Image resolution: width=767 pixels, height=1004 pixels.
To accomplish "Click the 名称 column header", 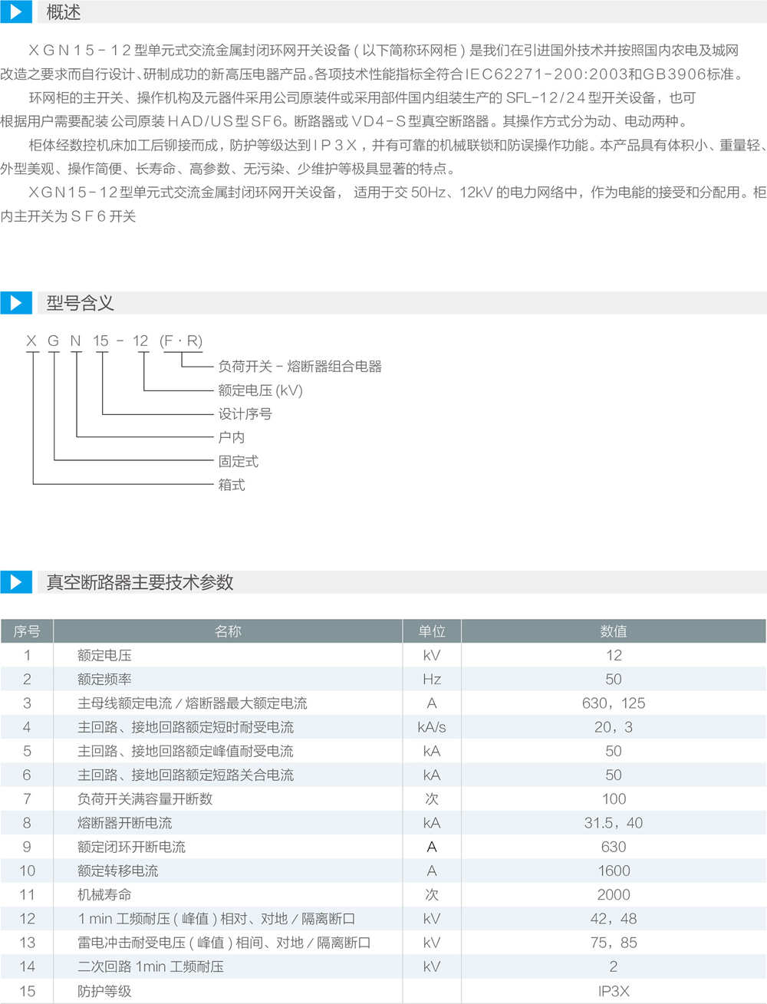I will [228, 631].
